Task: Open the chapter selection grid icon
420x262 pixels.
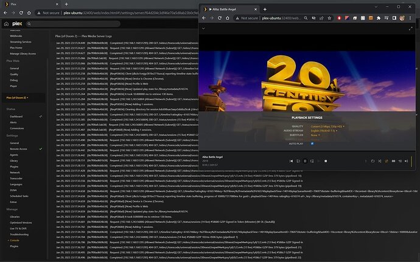Action: coord(393,161)
